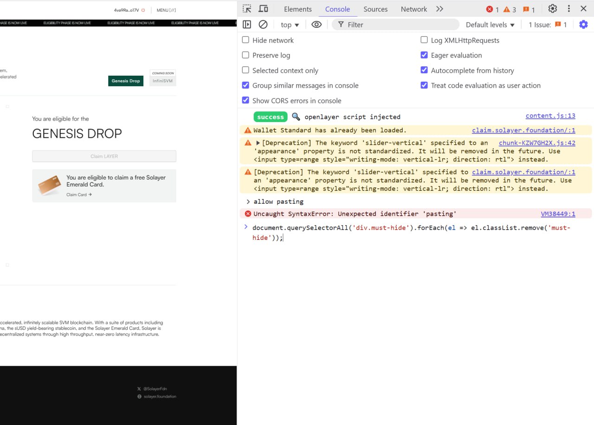
Task: Open the chunk-KZW7GH2X.js:42 source link
Action: click(537, 143)
